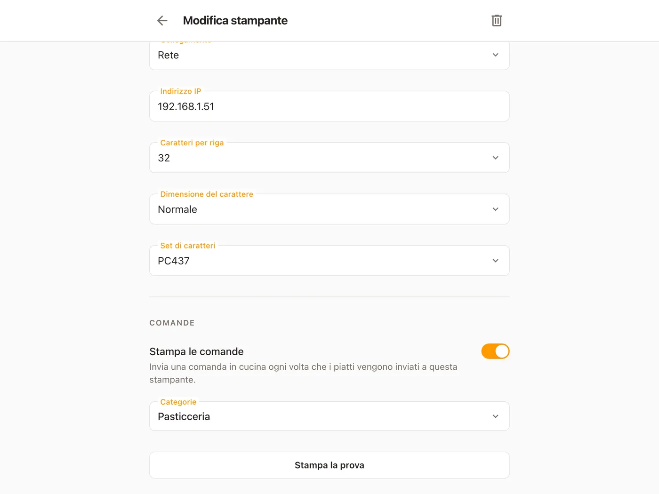Image resolution: width=659 pixels, height=494 pixels.
Task: Open the font size dropdown showing Normale
Action: click(x=329, y=209)
